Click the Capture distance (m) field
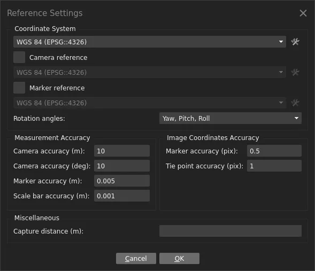Viewport: 315px width, 271px height. pos(231,231)
